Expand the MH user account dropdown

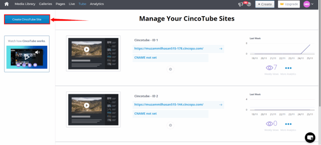click(x=308, y=4)
